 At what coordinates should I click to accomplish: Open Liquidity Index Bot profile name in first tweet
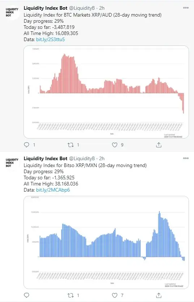click(x=46, y=8)
